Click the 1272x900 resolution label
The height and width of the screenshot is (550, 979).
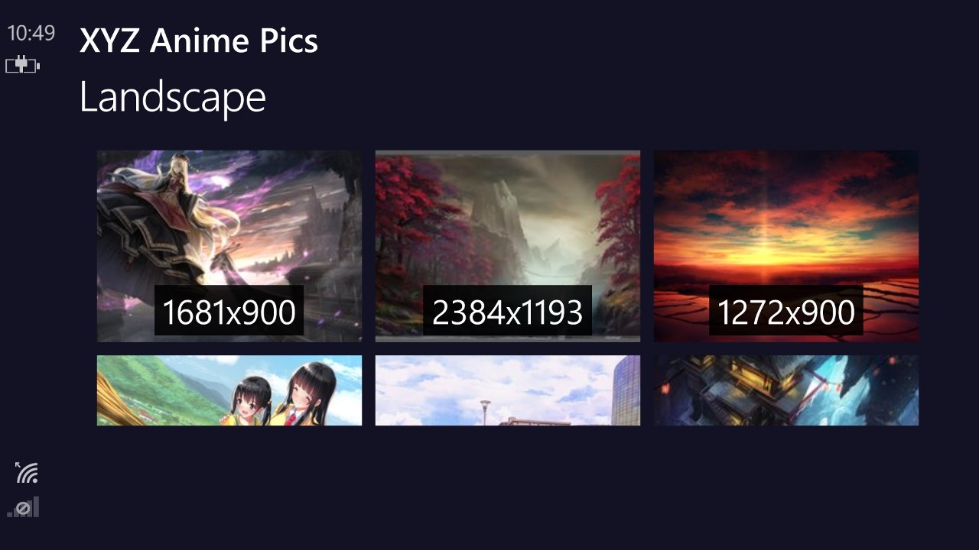(785, 312)
